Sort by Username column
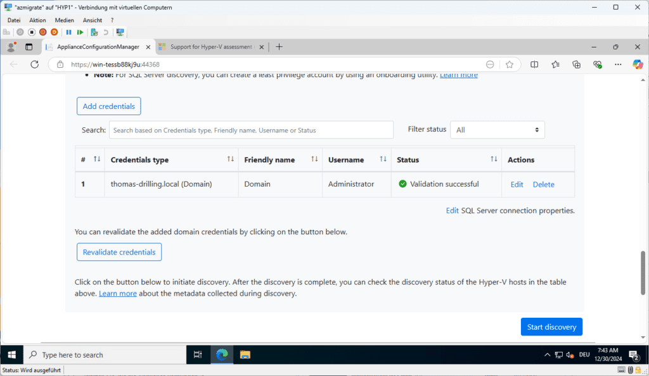The image size is (649, 376). click(383, 159)
